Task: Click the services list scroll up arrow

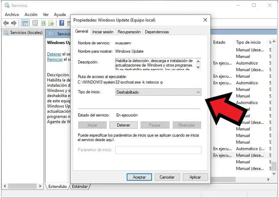Action: pos(274,42)
